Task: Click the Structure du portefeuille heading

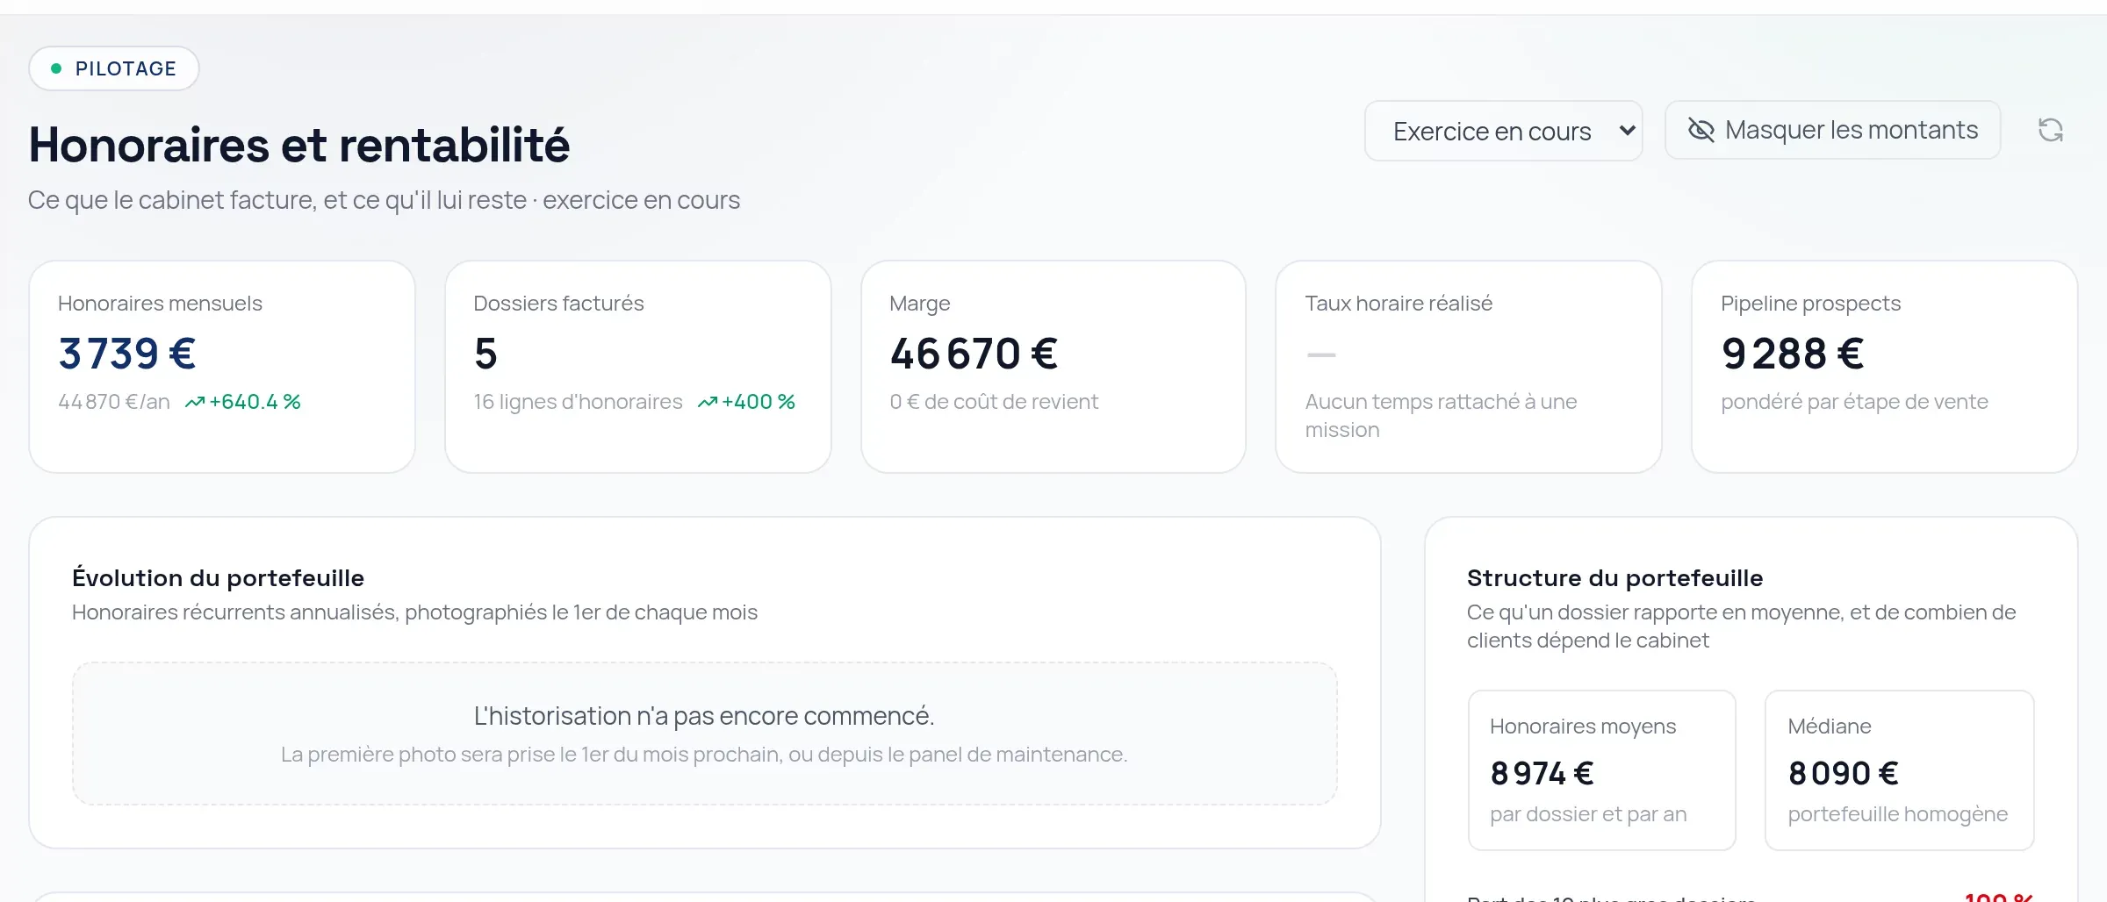Action: (1614, 578)
